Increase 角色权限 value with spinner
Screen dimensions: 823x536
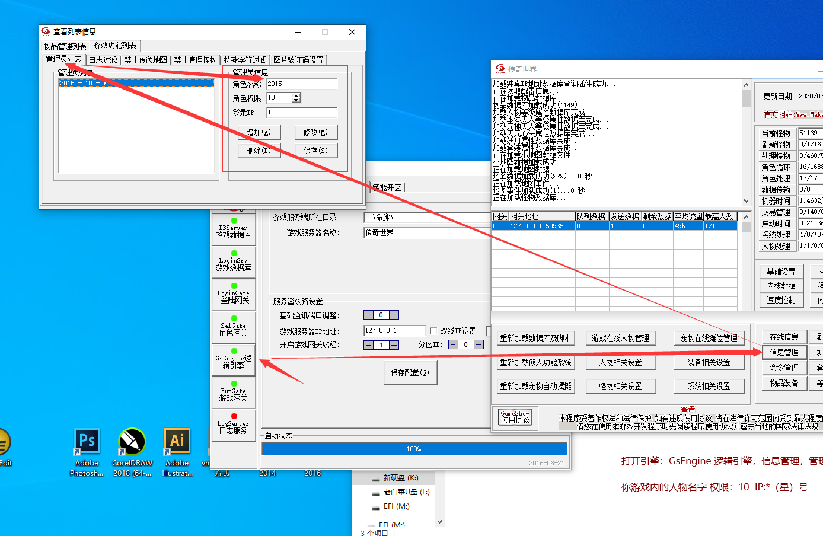coord(296,95)
